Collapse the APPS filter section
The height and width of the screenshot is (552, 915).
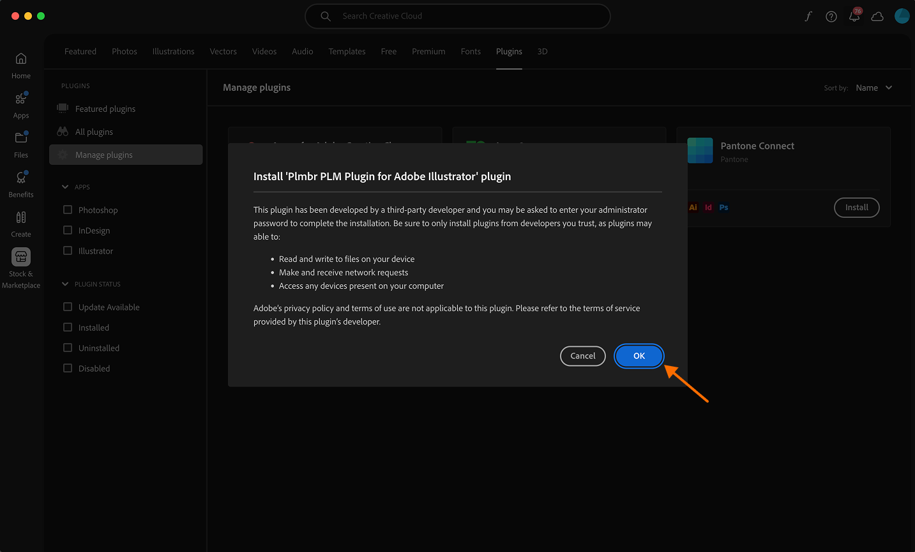coord(64,187)
